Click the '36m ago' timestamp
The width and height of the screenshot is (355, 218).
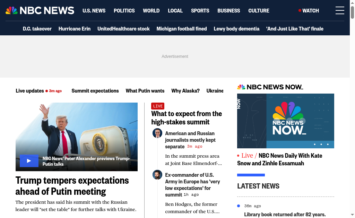252,206
